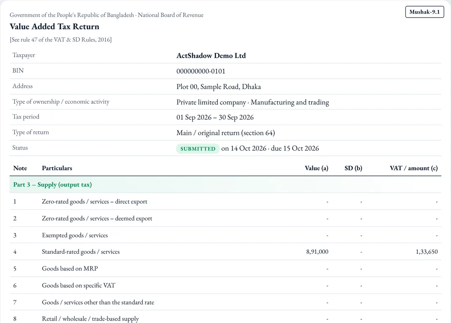Screen dimensions: 451x323
Task: Click the BIN field label
Action: click(18, 71)
